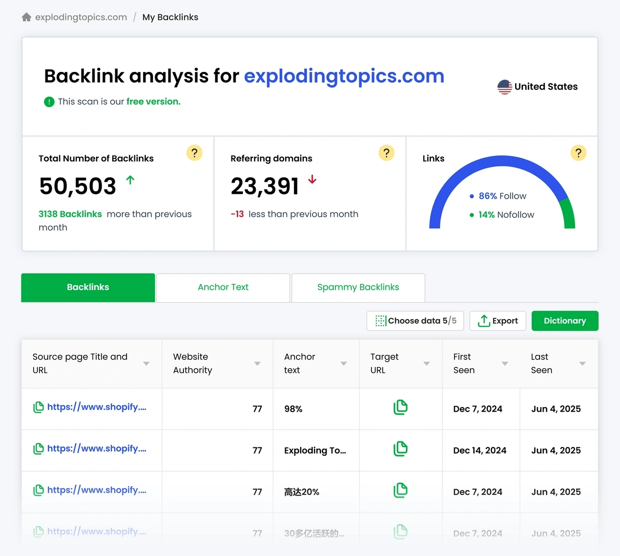
Task: Copy the target URL in the Exploding To… row
Action: coord(400,449)
